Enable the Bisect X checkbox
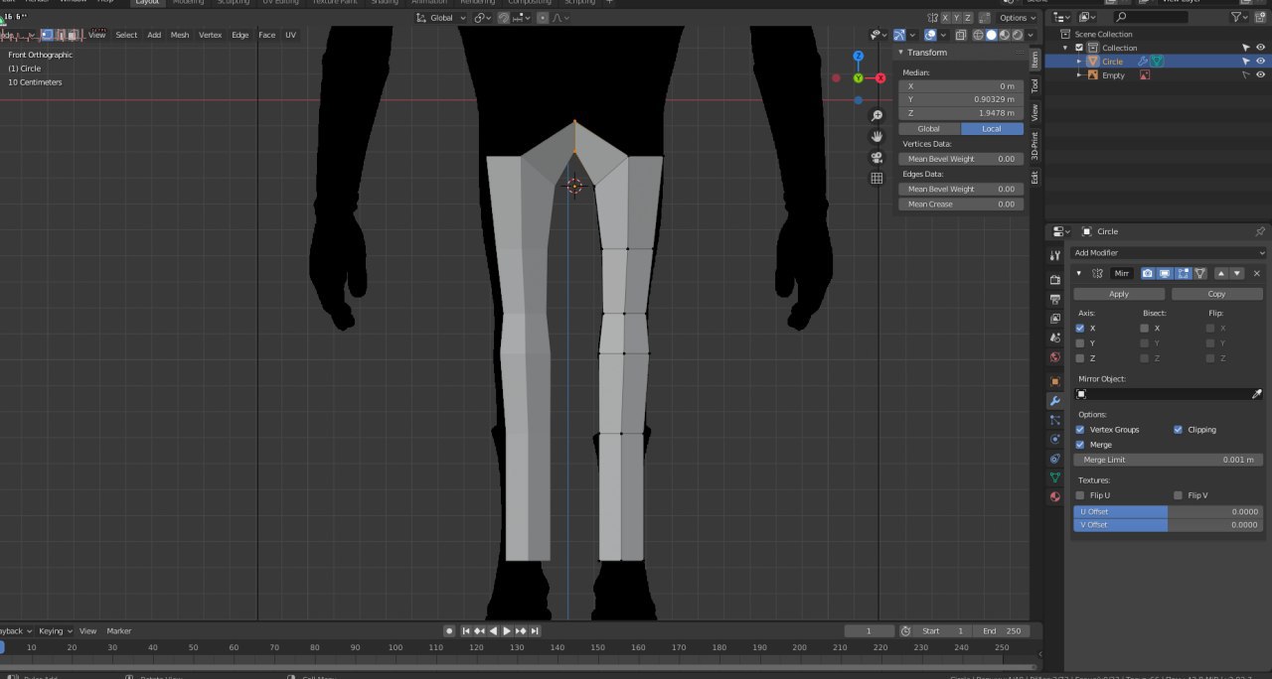This screenshot has width=1272, height=679. 1145,328
